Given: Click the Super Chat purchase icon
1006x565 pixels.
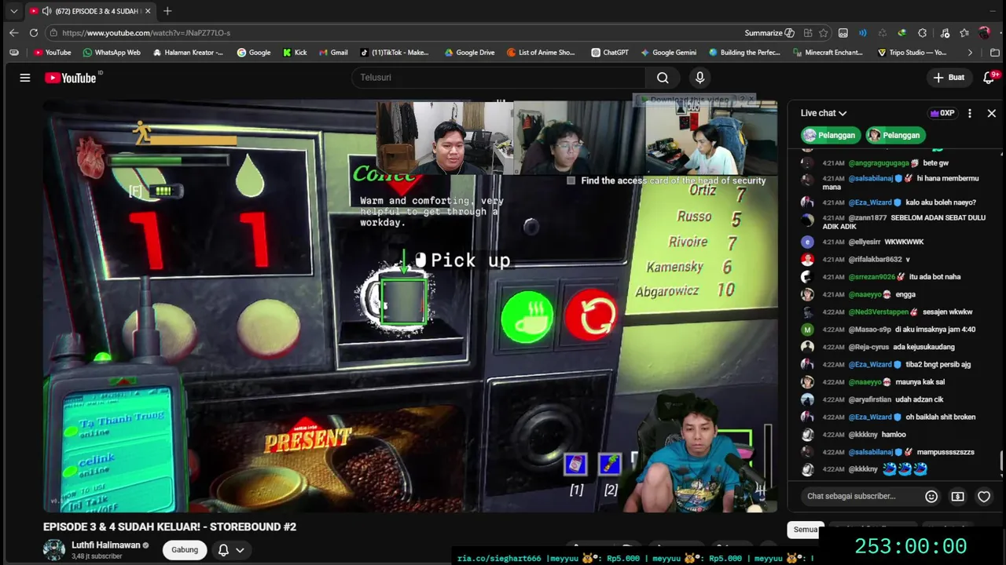Looking at the screenshot, I should [957, 496].
